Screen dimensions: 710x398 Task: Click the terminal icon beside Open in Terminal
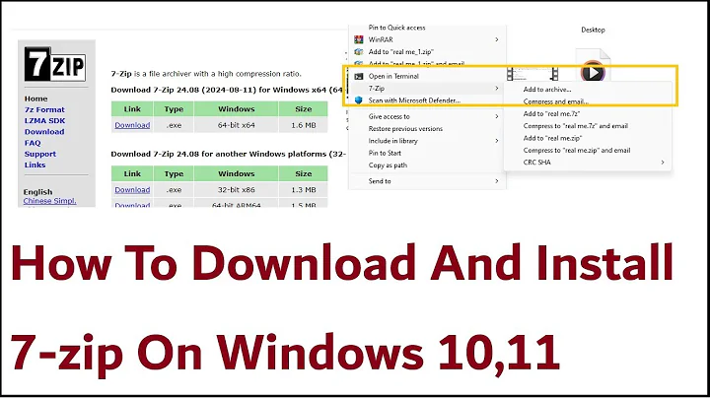(x=359, y=77)
